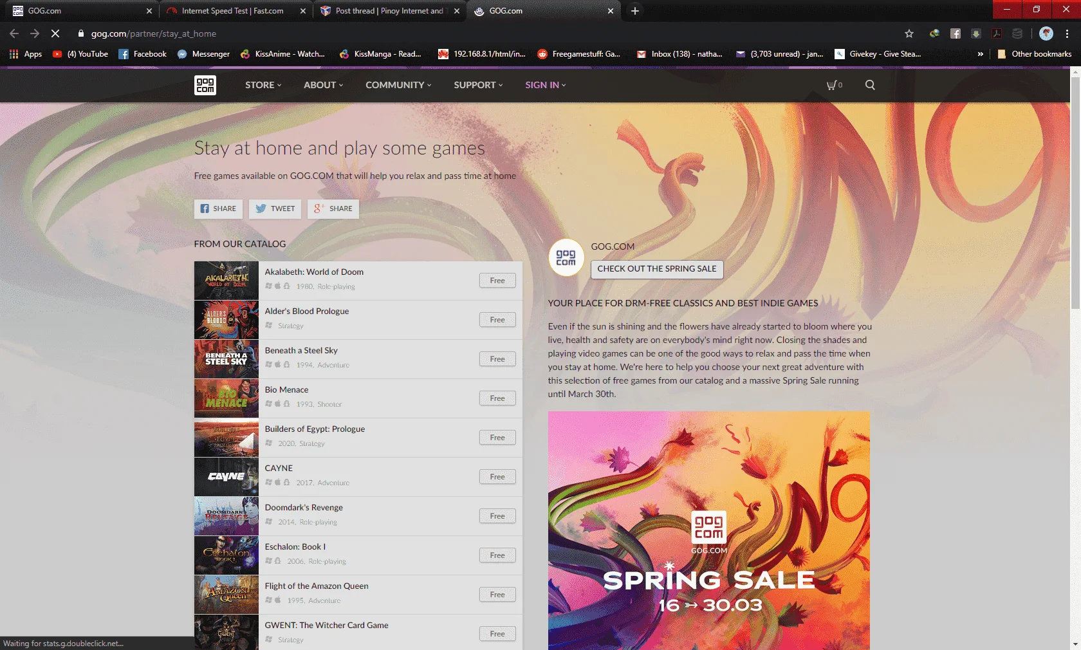View site info via the padlock icon
The width and height of the screenshot is (1081, 650).
click(80, 33)
